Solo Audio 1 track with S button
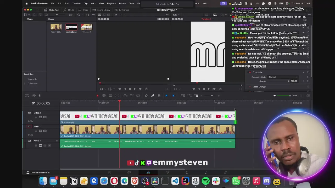This screenshot has height=188, width=335. (45, 145)
